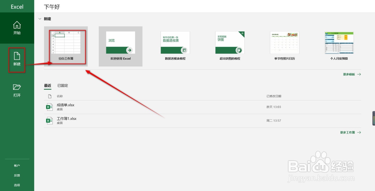Open the 开始 home section
Viewport: 375px width, 191px height.
(x=17, y=28)
